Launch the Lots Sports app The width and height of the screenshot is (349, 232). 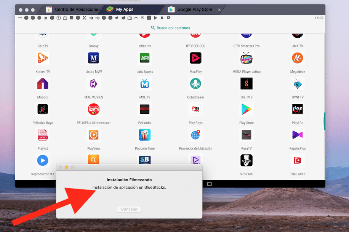[x=144, y=58]
